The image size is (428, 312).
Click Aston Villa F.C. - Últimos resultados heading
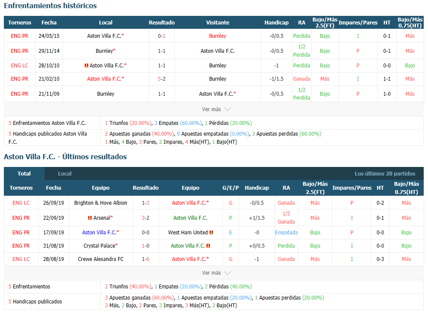tap(65, 157)
